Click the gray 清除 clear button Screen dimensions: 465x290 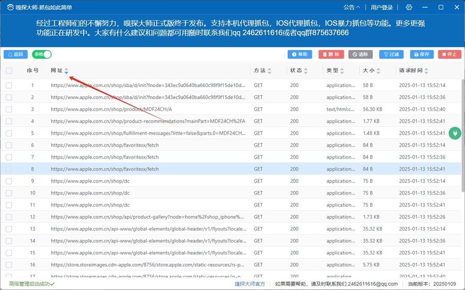pyautogui.click(x=360, y=54)
